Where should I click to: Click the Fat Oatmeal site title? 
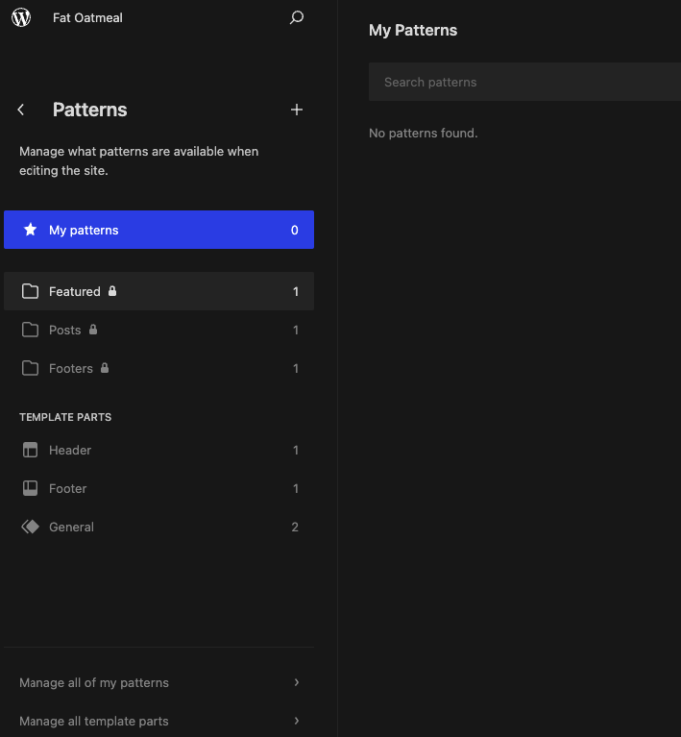coord(87,17)
